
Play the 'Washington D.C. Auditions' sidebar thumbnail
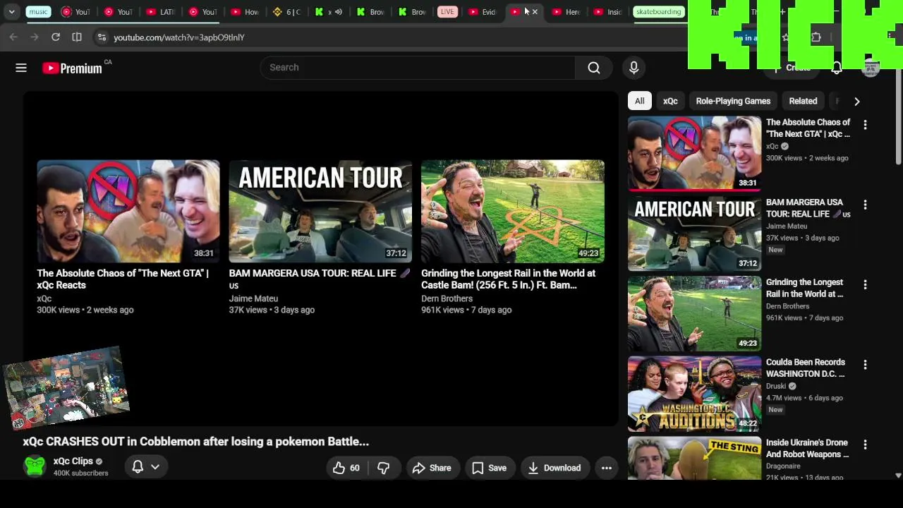pyautogui.click(x=694, y=394)
